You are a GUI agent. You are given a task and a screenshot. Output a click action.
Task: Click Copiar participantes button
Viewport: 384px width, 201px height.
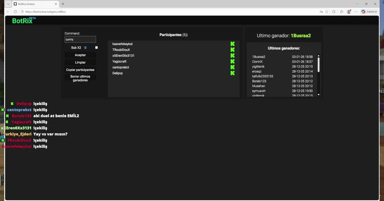80,70
